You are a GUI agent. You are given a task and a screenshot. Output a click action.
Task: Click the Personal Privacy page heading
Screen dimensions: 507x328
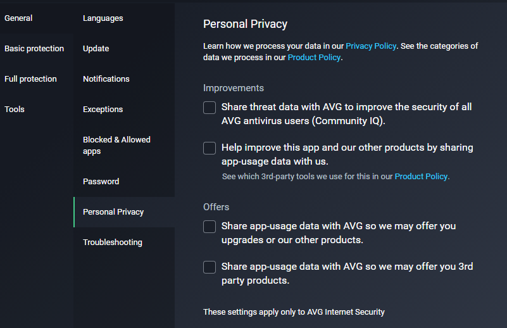[x=245, y=25]
